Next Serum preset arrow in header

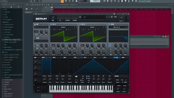(x=109, y=17)
